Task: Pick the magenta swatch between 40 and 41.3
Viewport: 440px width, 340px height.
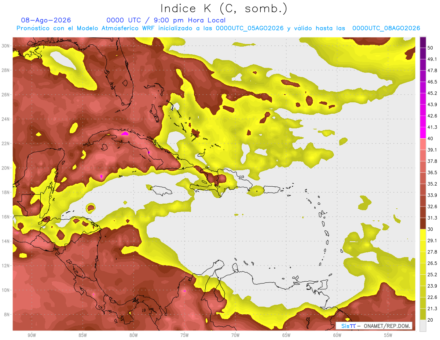Action: (x=423, y=133)
